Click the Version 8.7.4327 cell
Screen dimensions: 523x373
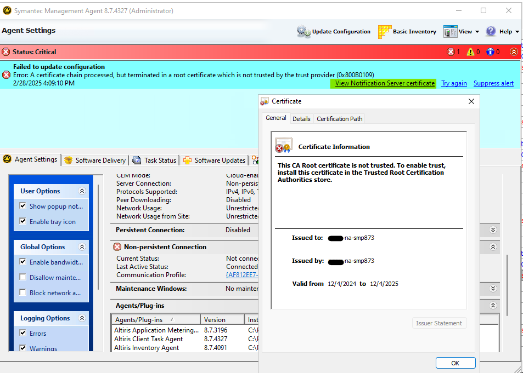[x=216, y=339]
